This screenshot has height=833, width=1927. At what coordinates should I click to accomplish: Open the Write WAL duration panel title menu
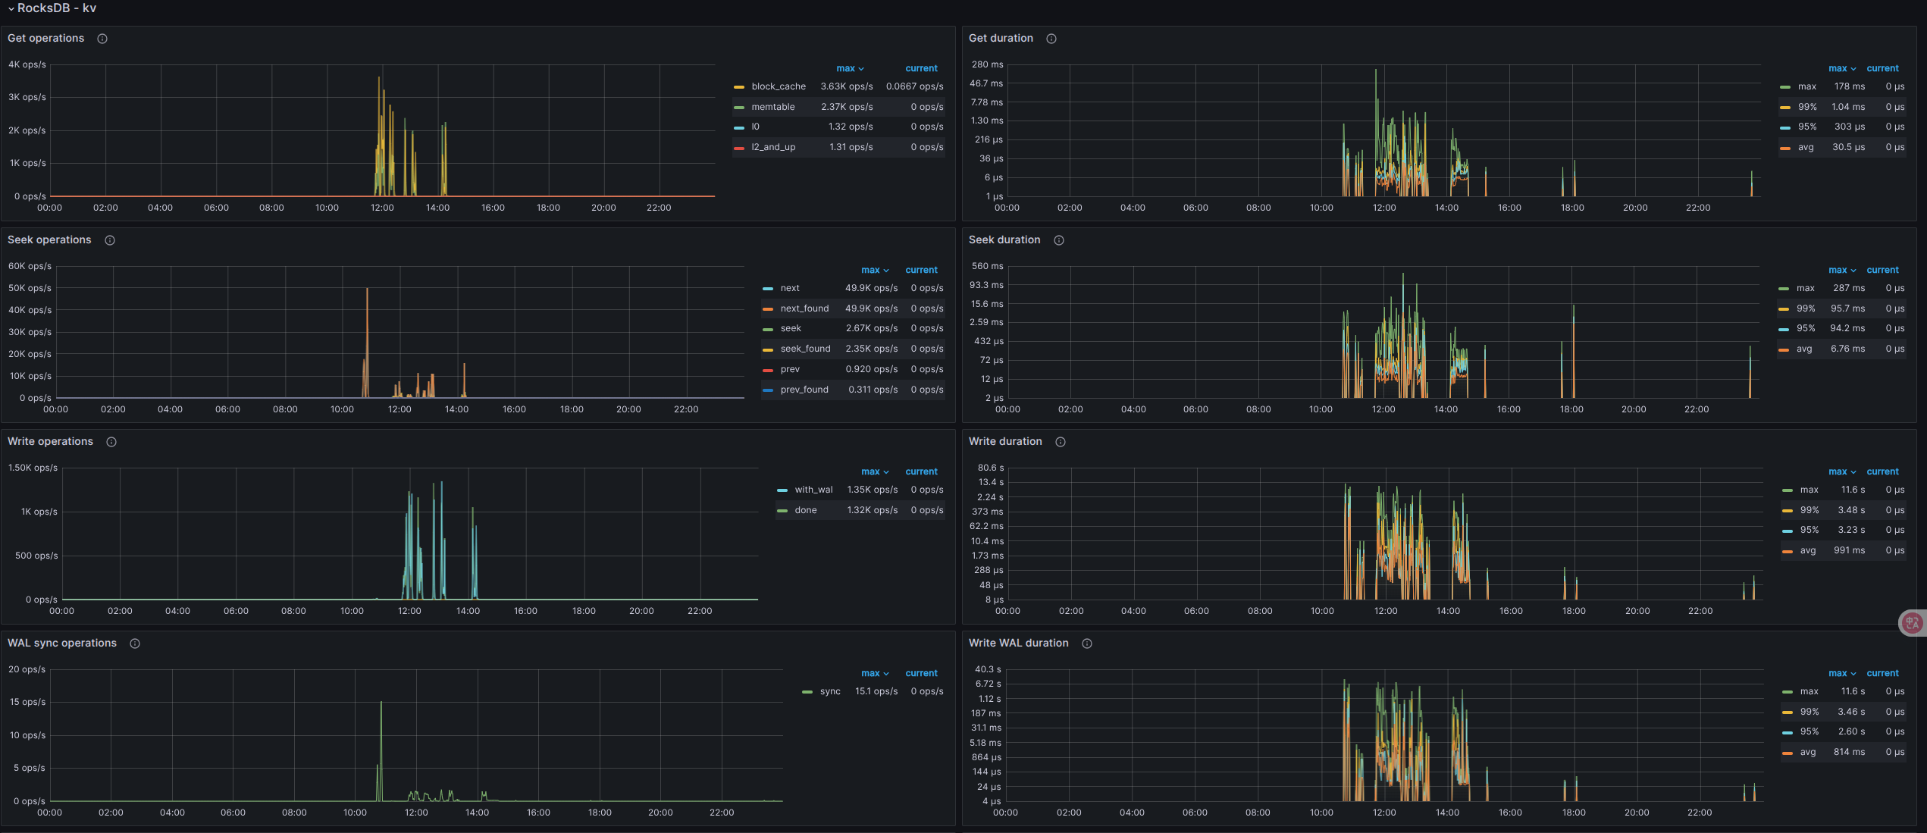[x=1018, y=643]
